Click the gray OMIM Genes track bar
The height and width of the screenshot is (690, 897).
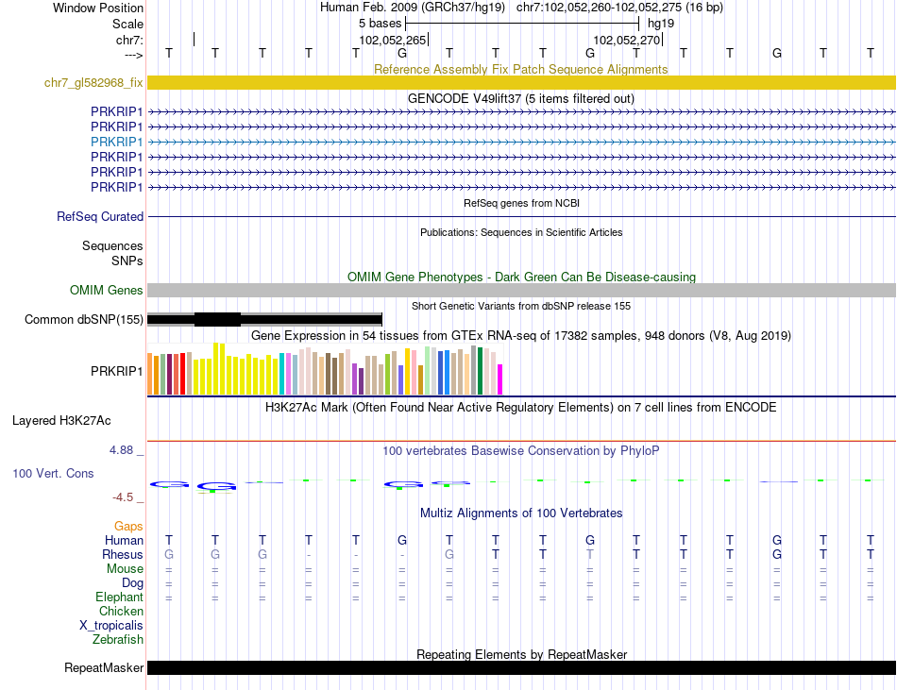coord(521,291)
